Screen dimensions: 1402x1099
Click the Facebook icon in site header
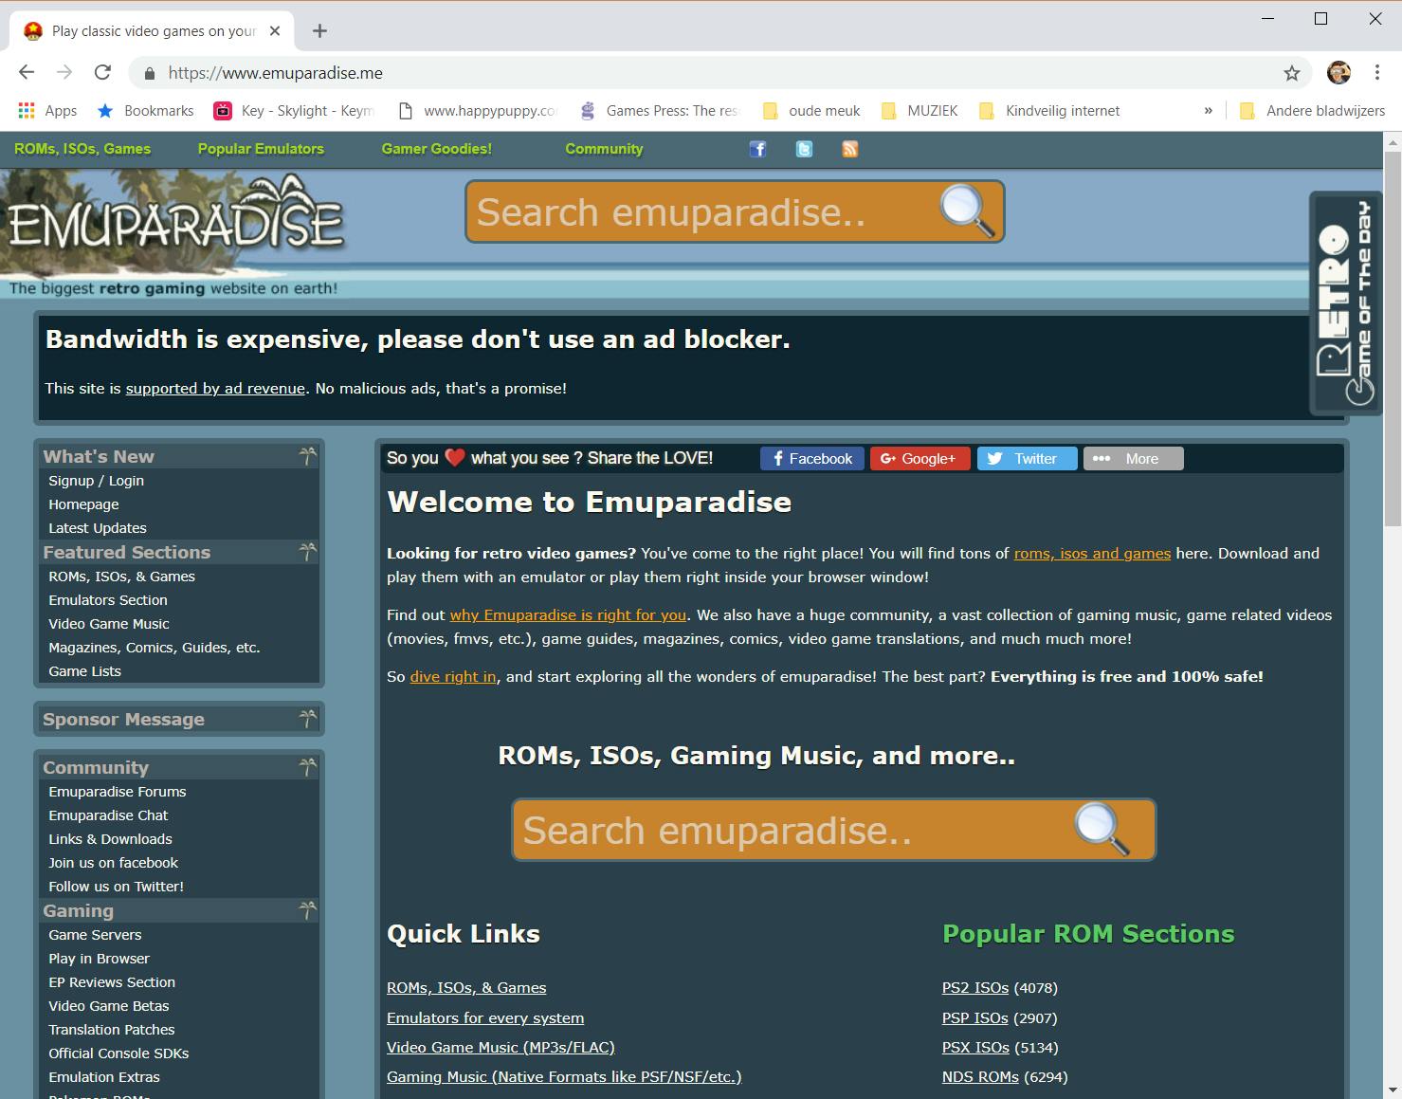pyautogui.click(x=757, y=149)
